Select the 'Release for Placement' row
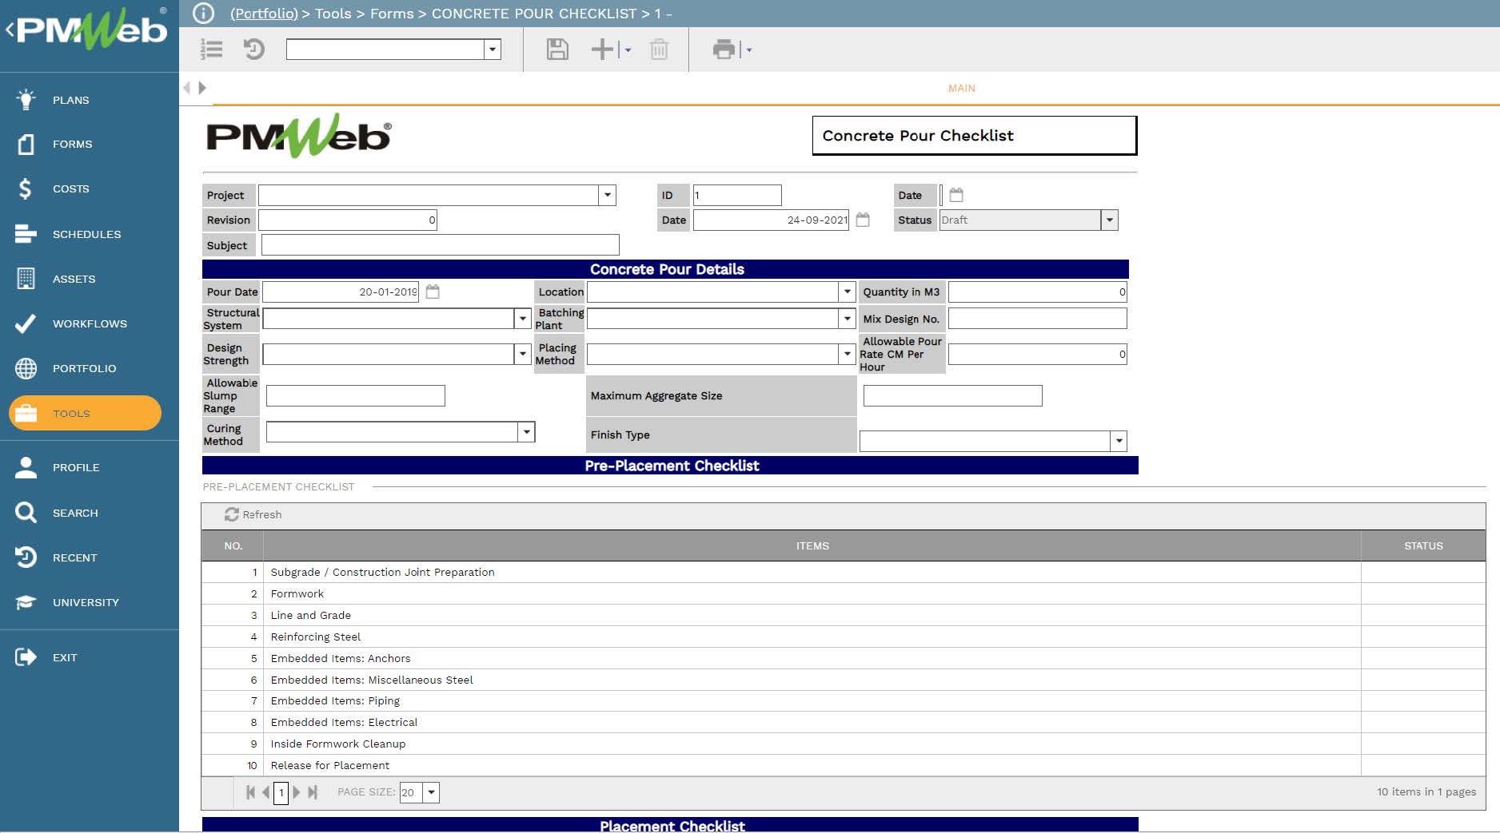The width and height of the screenshot is (1500, 833). pyautogui.click(x=844, y=765)
